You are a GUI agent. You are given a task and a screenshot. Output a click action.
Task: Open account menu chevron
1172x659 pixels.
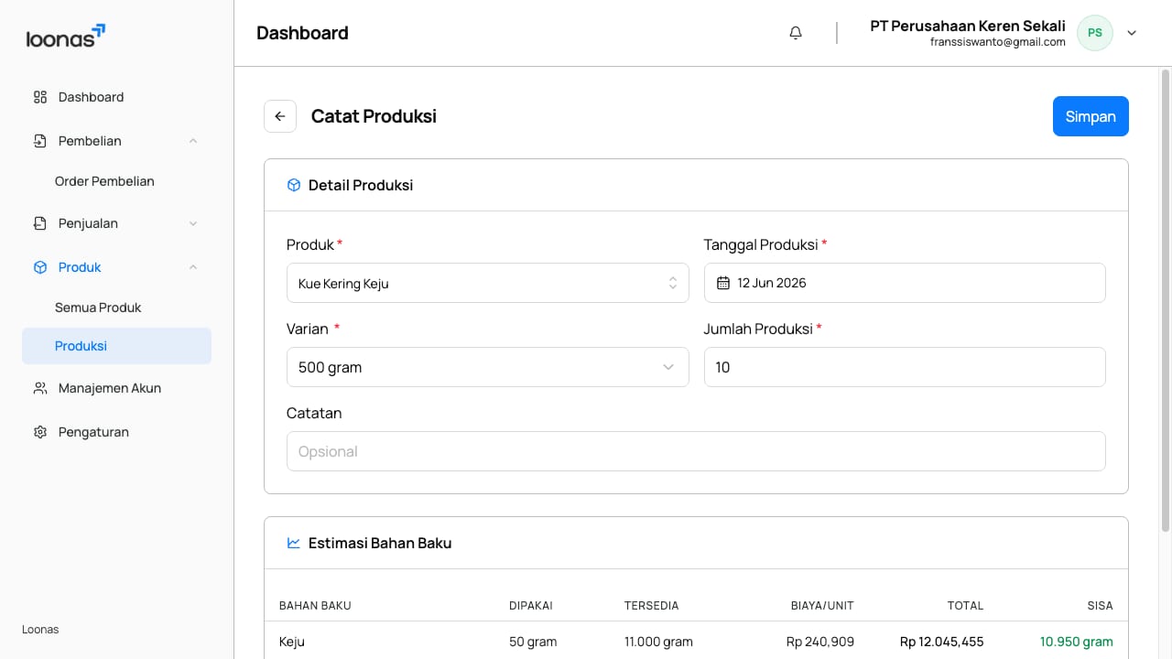click(1132, 33)
